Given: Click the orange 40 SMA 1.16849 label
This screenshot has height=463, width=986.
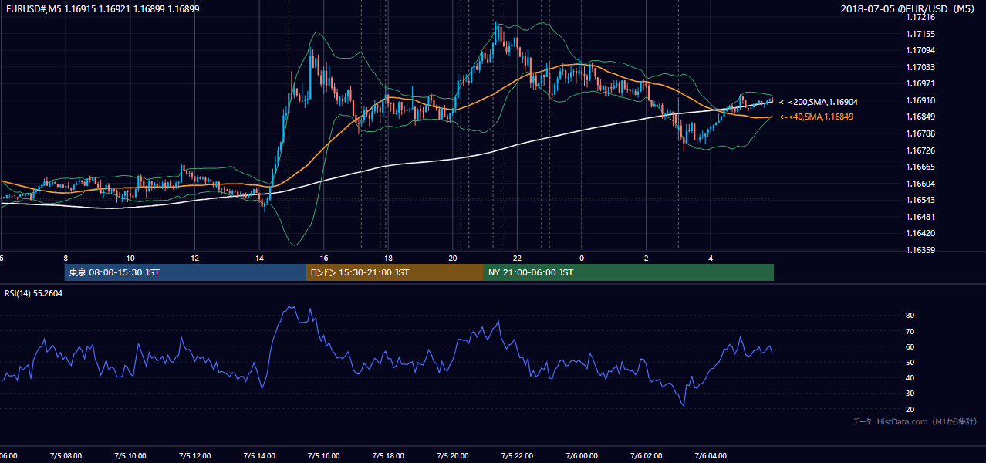Looking at the screenshot, I should [x=816, y=117].
